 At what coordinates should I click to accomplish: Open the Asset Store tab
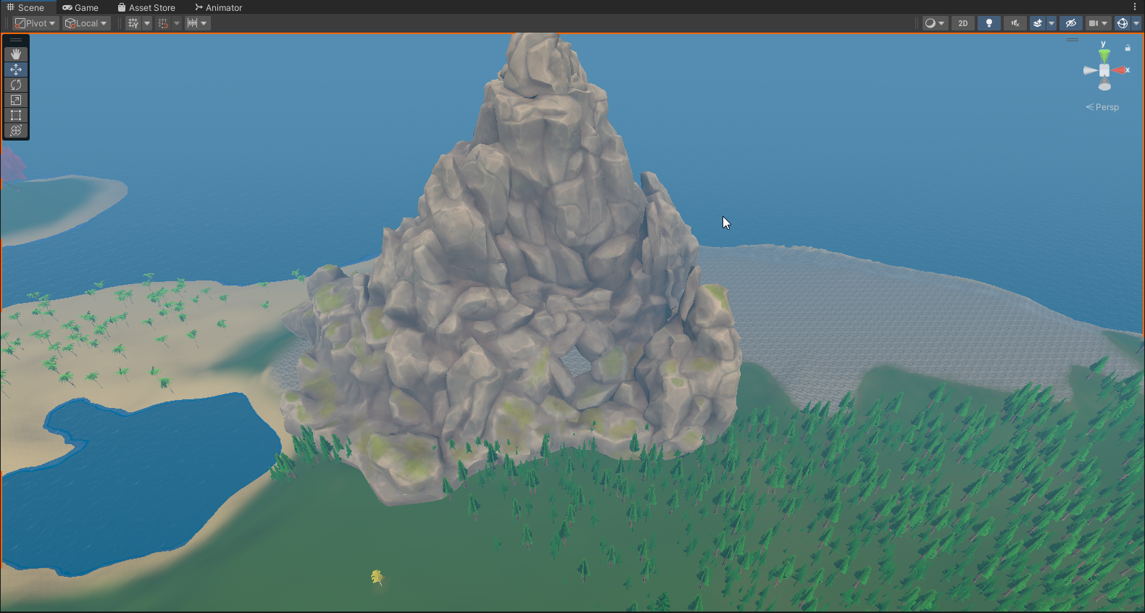tap(146, 7)
